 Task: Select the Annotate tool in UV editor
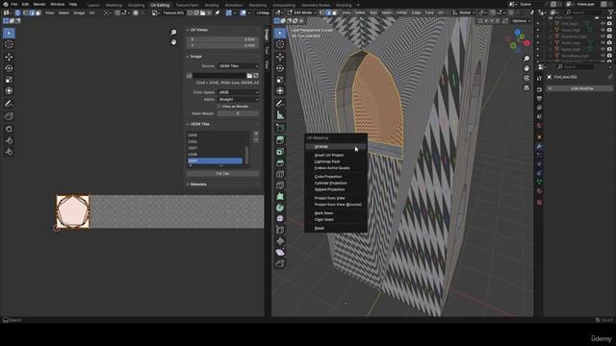click(9, 104)
